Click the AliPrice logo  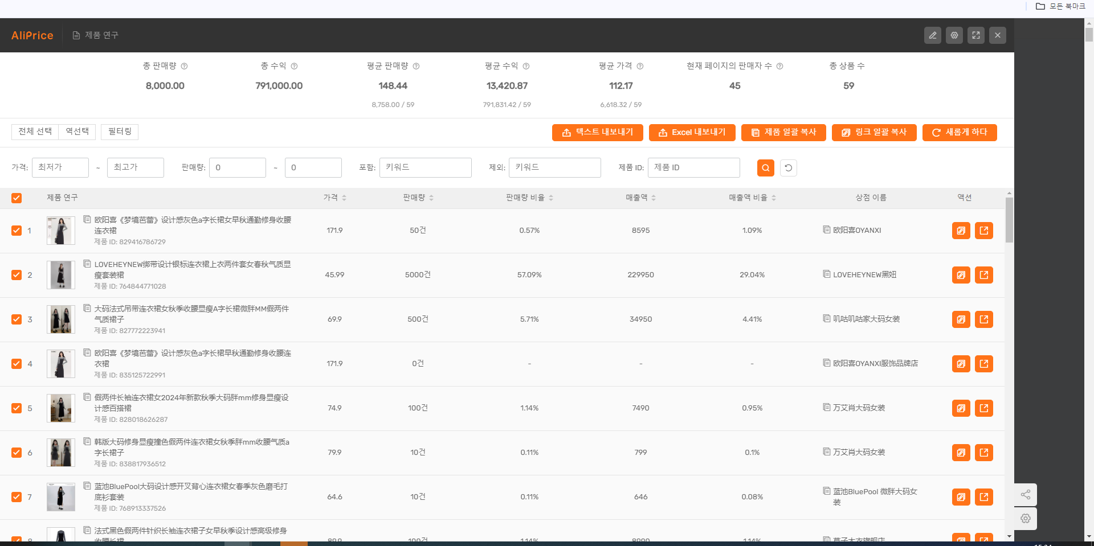point(32,35)
